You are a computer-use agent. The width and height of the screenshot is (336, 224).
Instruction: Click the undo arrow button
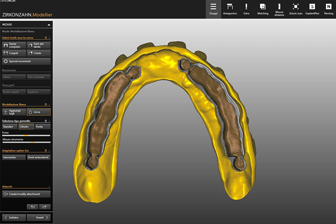(32, 207)
